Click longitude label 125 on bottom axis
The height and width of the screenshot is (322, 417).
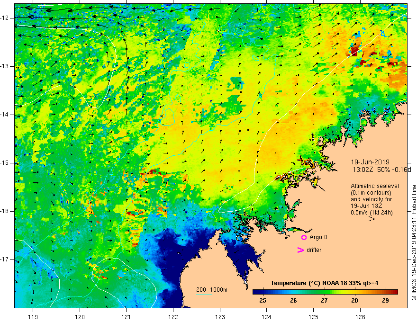coord(313,317)
